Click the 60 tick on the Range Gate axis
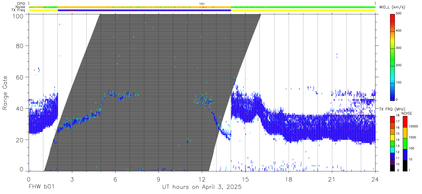The height and width of the screenshot is (194, 422). (x=20, y=77)
